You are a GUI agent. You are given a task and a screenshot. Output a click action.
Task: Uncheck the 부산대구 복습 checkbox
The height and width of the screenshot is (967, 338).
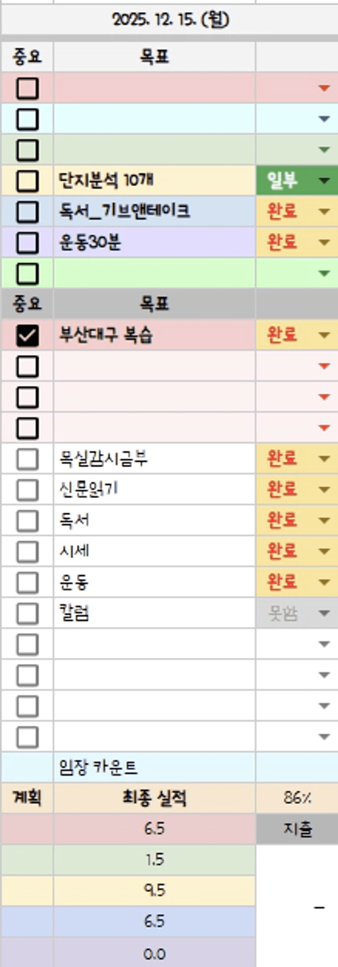(27, 335)
